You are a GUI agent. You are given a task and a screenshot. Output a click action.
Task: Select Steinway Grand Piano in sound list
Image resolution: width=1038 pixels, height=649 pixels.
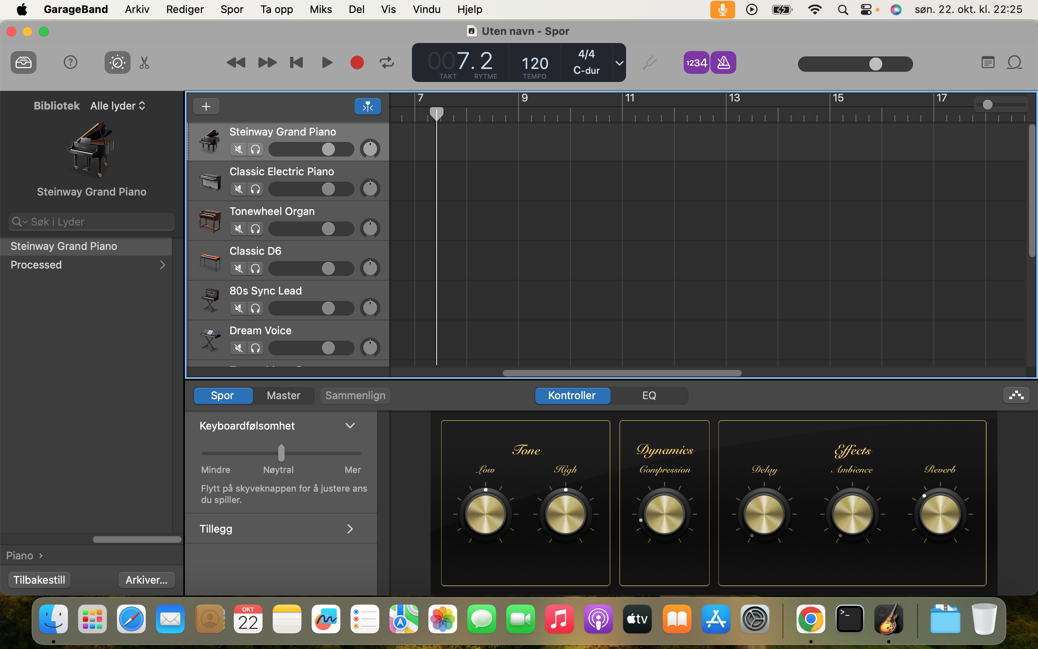pyautogui.click(x=86, y=246)
